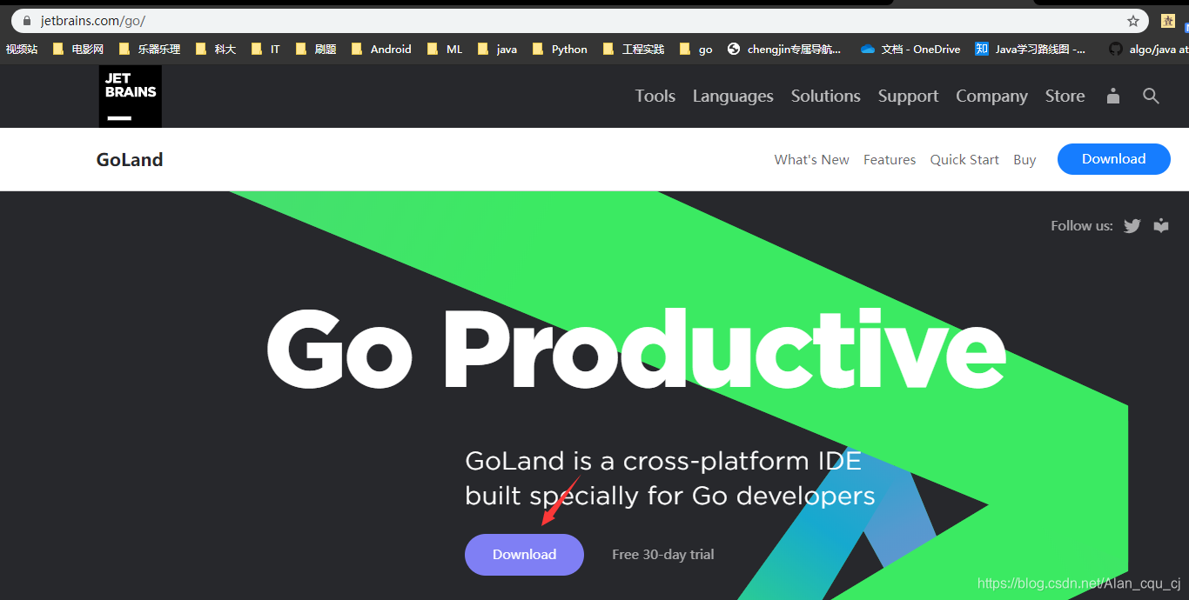Click 'Free 30-day trial' text
The image size is (1189, 600).
point(663,555)
